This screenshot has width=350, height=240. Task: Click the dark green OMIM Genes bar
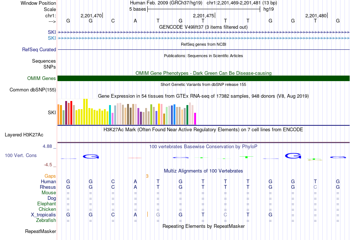pos(203,78)
